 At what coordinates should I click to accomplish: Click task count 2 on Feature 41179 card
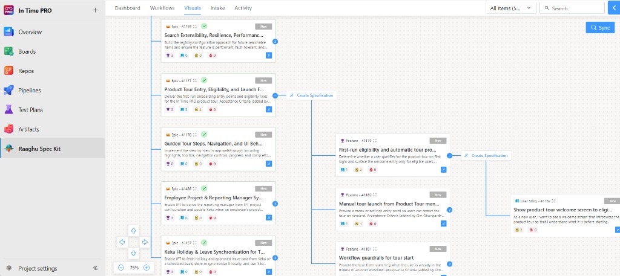click(358, 170)
